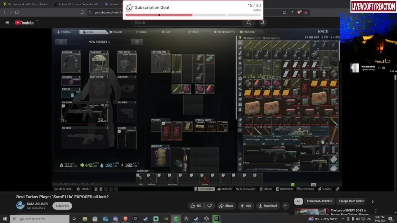Click the save preset floppy icon
397x223 pixels.
(137, 42)
